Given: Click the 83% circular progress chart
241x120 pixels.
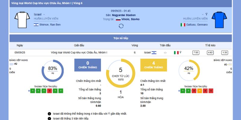Looking at the screenshot, I should 52,71.
